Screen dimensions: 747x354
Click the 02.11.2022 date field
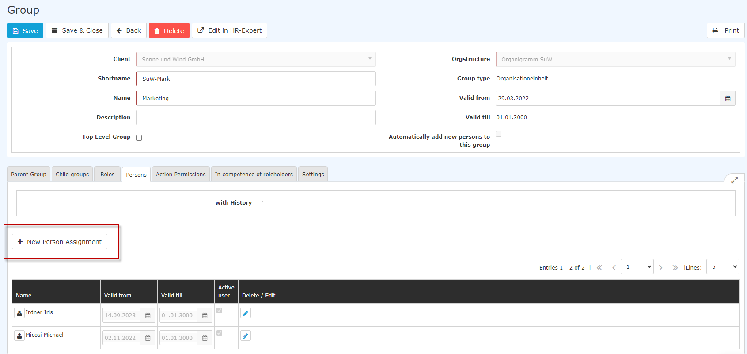pos(121,338)
